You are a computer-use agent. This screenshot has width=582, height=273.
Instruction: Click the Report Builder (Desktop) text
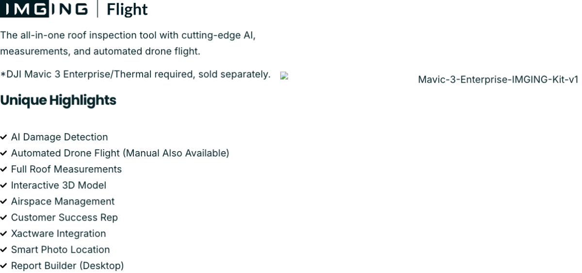(x=67, y=266)
